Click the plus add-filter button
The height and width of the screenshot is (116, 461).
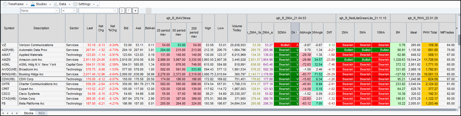click(x=135, y=11)
